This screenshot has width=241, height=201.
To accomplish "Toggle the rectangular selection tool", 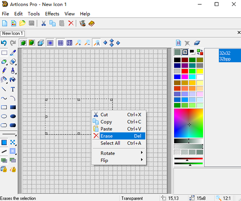I will [x=4, y=53].
